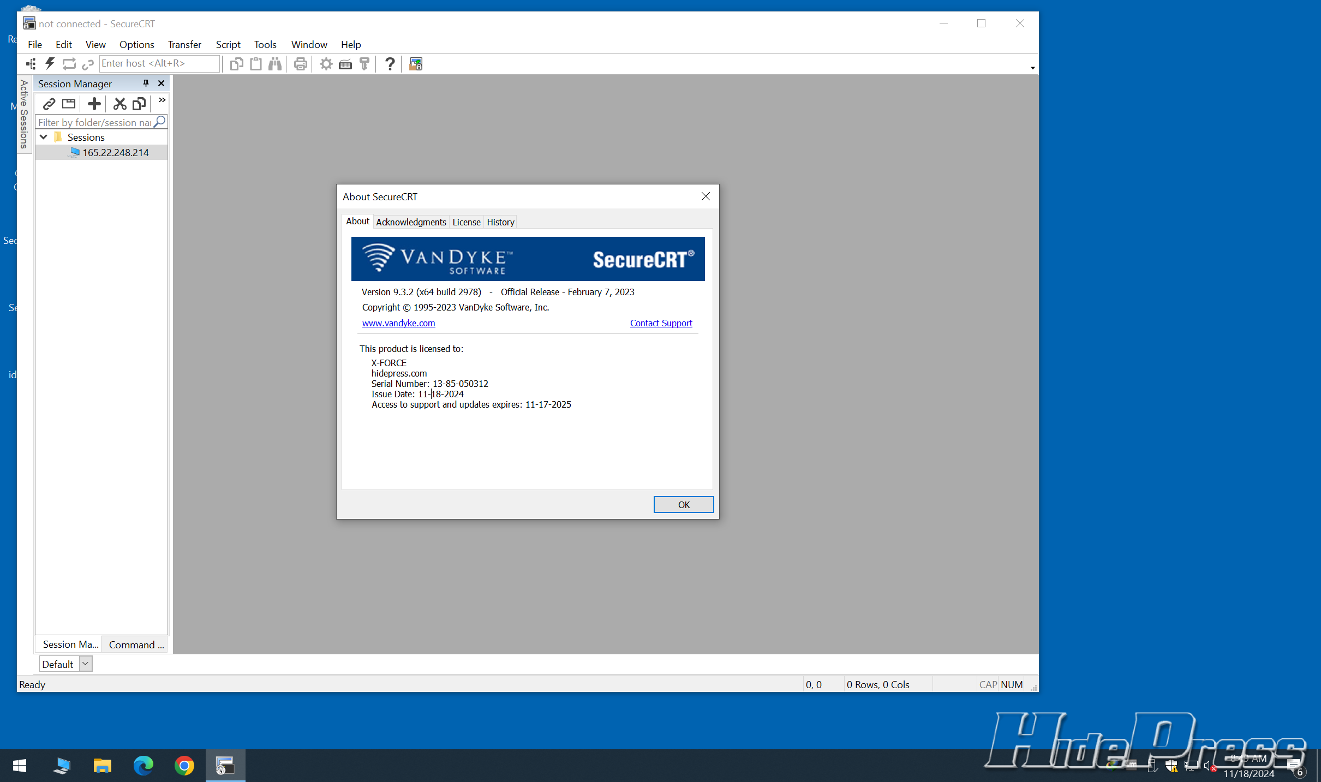This screenshot has width=1321, height=782.
Task: Add a new session with the plus icon
Action: [94, 104]
